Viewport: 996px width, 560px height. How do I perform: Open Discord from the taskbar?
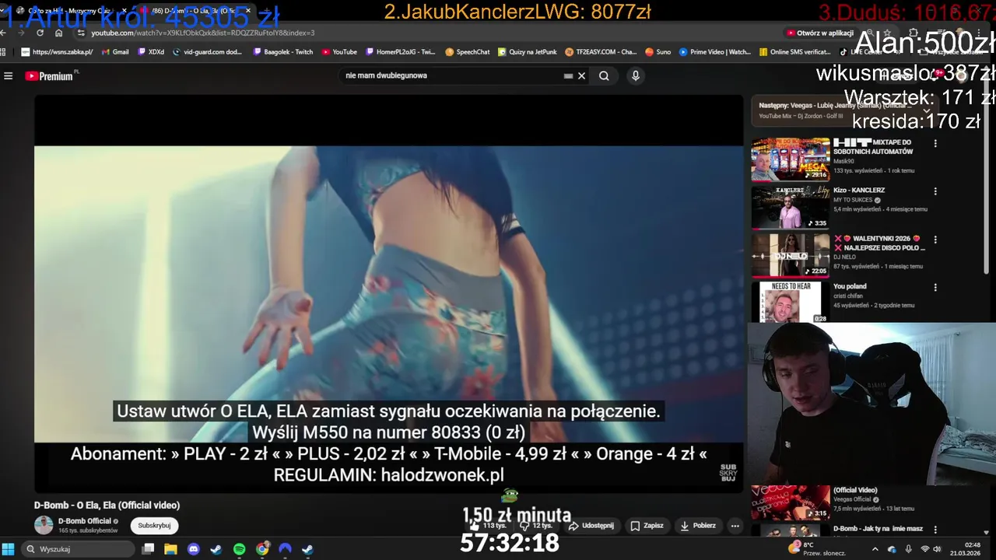[194, 549]
